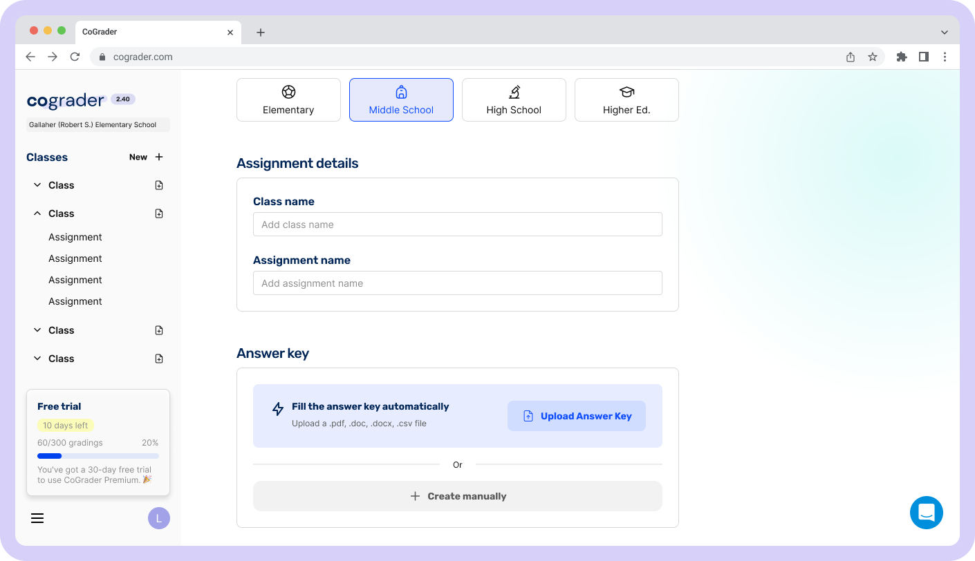Click the add-assignment icon beside last Class
Screen dimensions: 975x561
coord(159,359)
